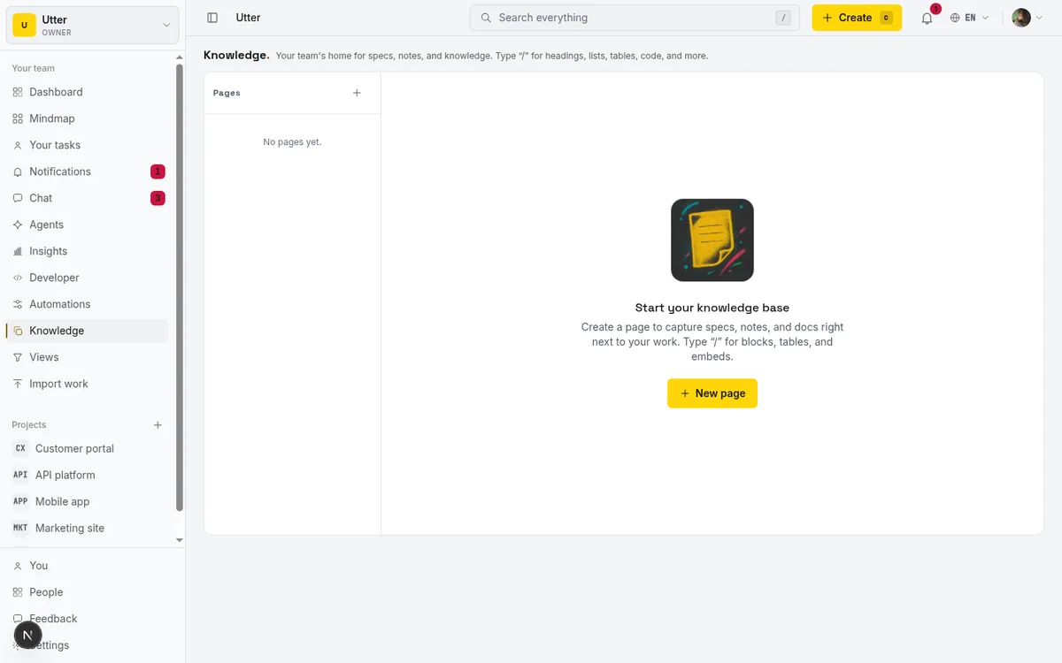Click the APP Mobile app badge
The image size is (1062, 663).
(x=20, y=501)
